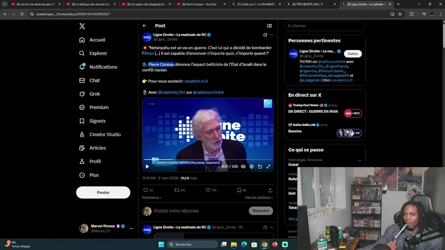Open Accueil home page
The height and width of the screenshot is (250, 445).
[x=92, y=40]
